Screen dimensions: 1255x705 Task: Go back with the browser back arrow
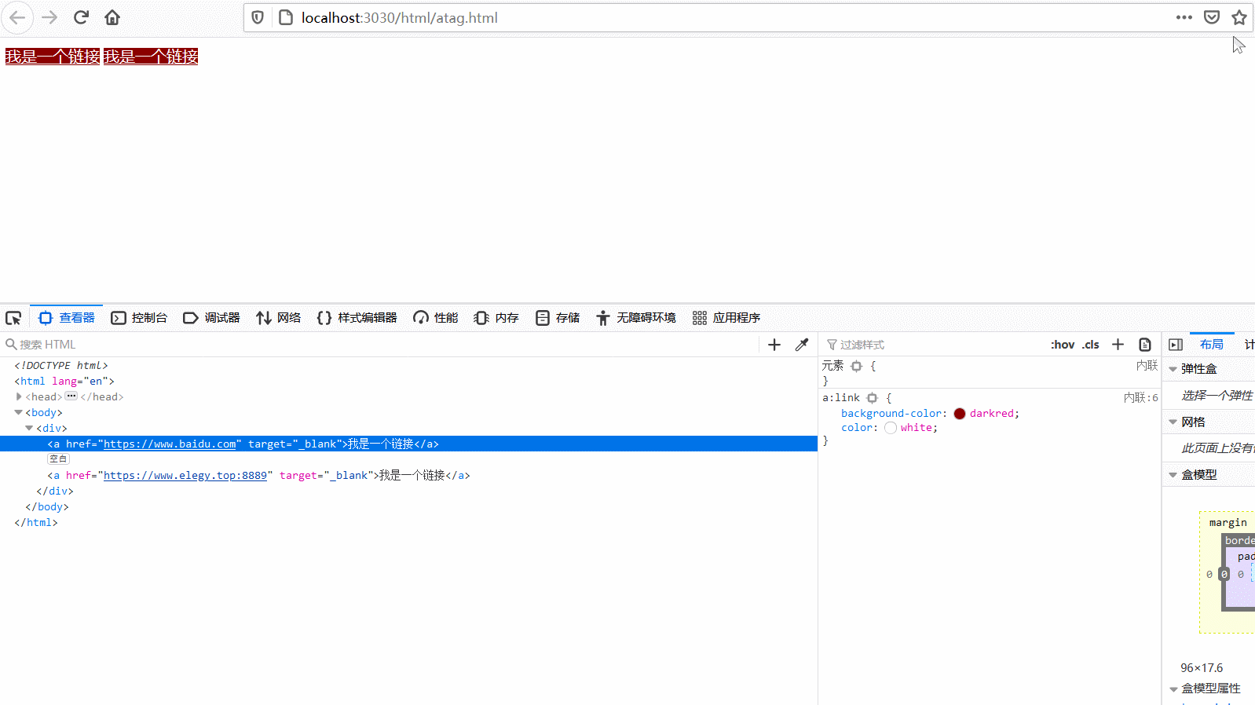tap(17, 17)
